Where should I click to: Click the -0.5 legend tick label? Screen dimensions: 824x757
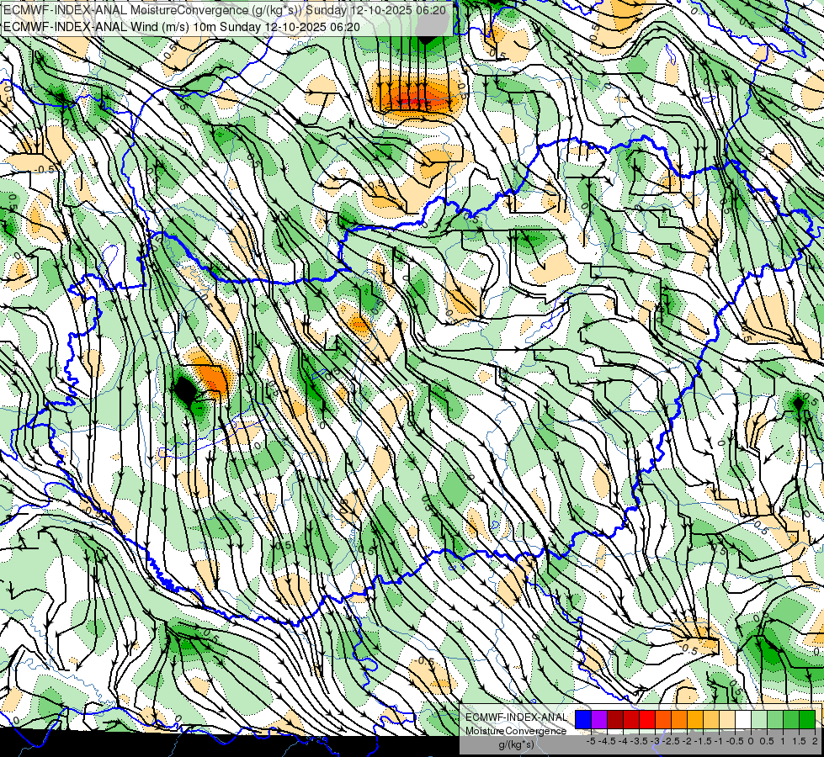[x=735, y=741]
